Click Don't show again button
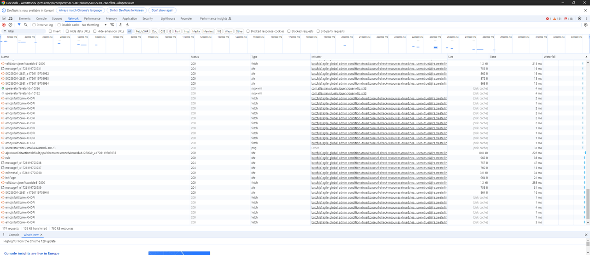 click(163, 10)
